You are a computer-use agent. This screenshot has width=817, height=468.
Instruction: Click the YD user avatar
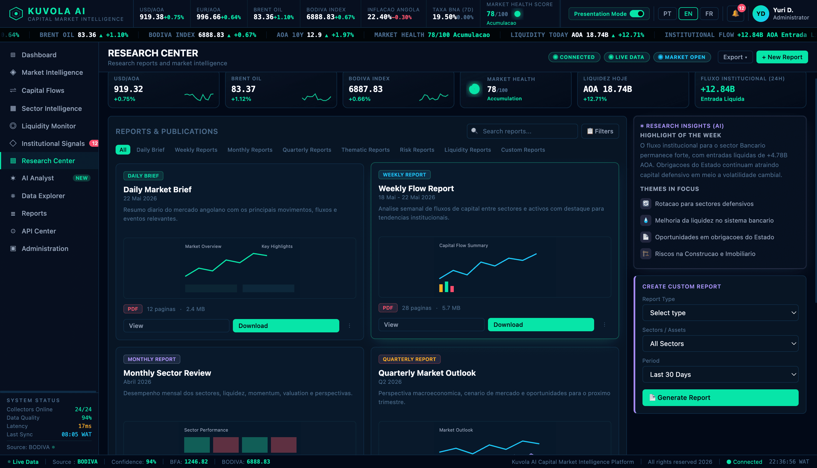coord(760,14)
